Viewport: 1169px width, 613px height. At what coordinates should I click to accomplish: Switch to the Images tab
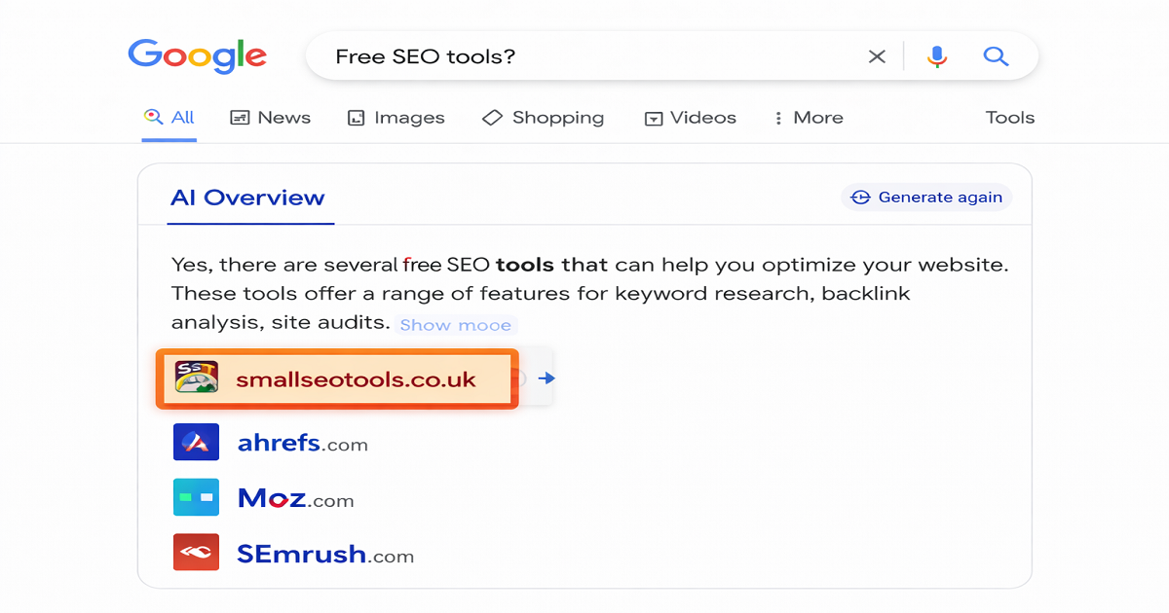pyautogui.click(x=396, y=117)
